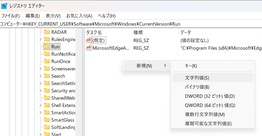Click the SmartGlass folder icon
Image resolution: width=262 pixels, height=136 pixels.
[x=47, y=120]
